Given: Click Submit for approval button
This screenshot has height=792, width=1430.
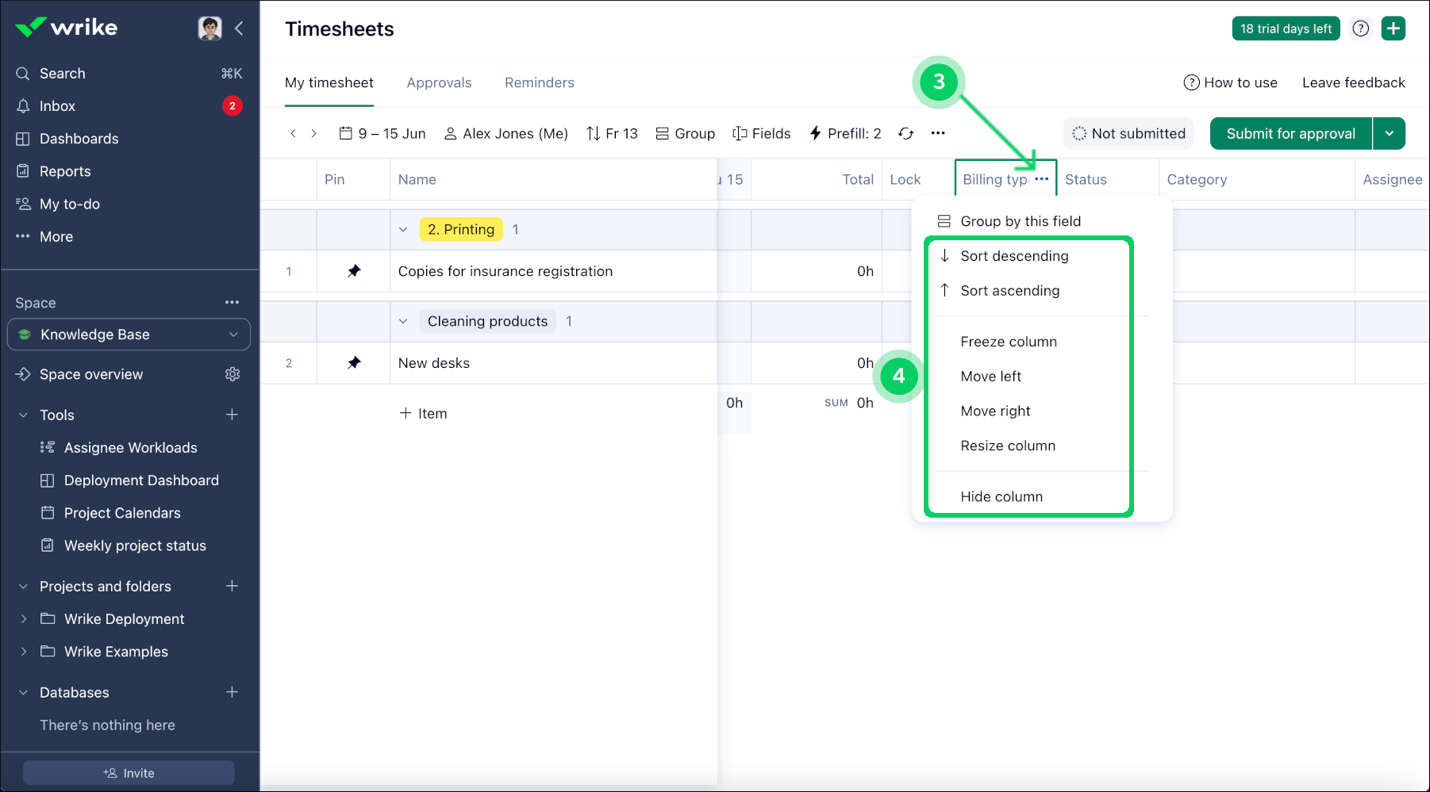Looking at the screenshot, I should coord(1290,133).
